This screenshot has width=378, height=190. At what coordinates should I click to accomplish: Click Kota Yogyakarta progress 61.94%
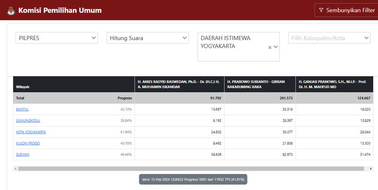tap(126, 132)
